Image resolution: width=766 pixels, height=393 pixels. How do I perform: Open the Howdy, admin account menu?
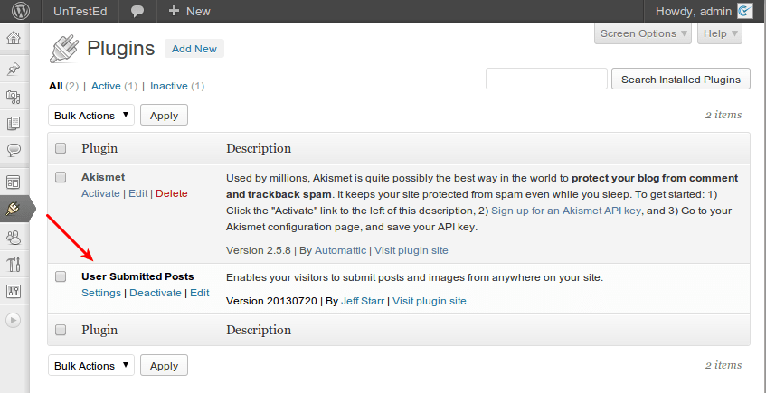[694, 11]
